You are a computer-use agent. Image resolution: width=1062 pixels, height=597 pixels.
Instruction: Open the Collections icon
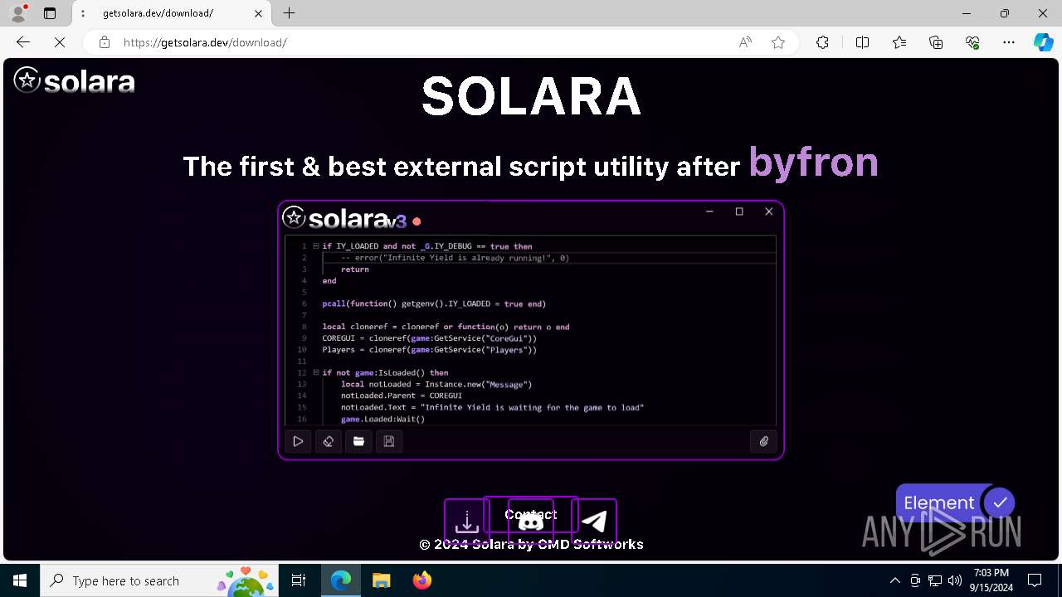pos(936,42)
